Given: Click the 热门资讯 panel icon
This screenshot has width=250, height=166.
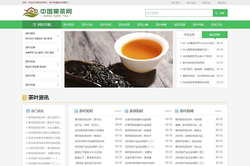Looking at the screenshot, I should (28, 111).
